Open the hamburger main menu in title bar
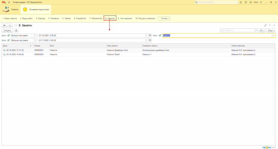Screen dimensions: 278x149 click(9, 2)
